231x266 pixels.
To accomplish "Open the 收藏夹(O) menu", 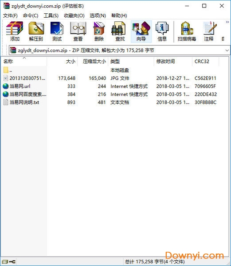I will click(74, 16).
